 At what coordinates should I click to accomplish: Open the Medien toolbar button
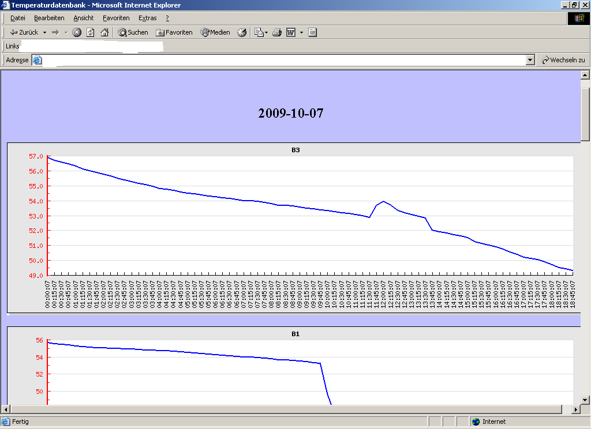click(215, 32)
